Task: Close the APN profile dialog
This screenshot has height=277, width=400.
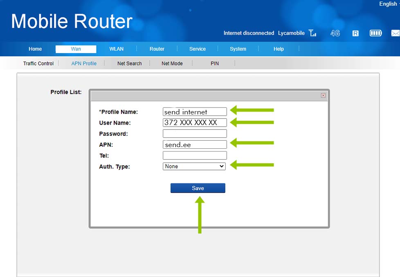Action: (x=323, y=95)
